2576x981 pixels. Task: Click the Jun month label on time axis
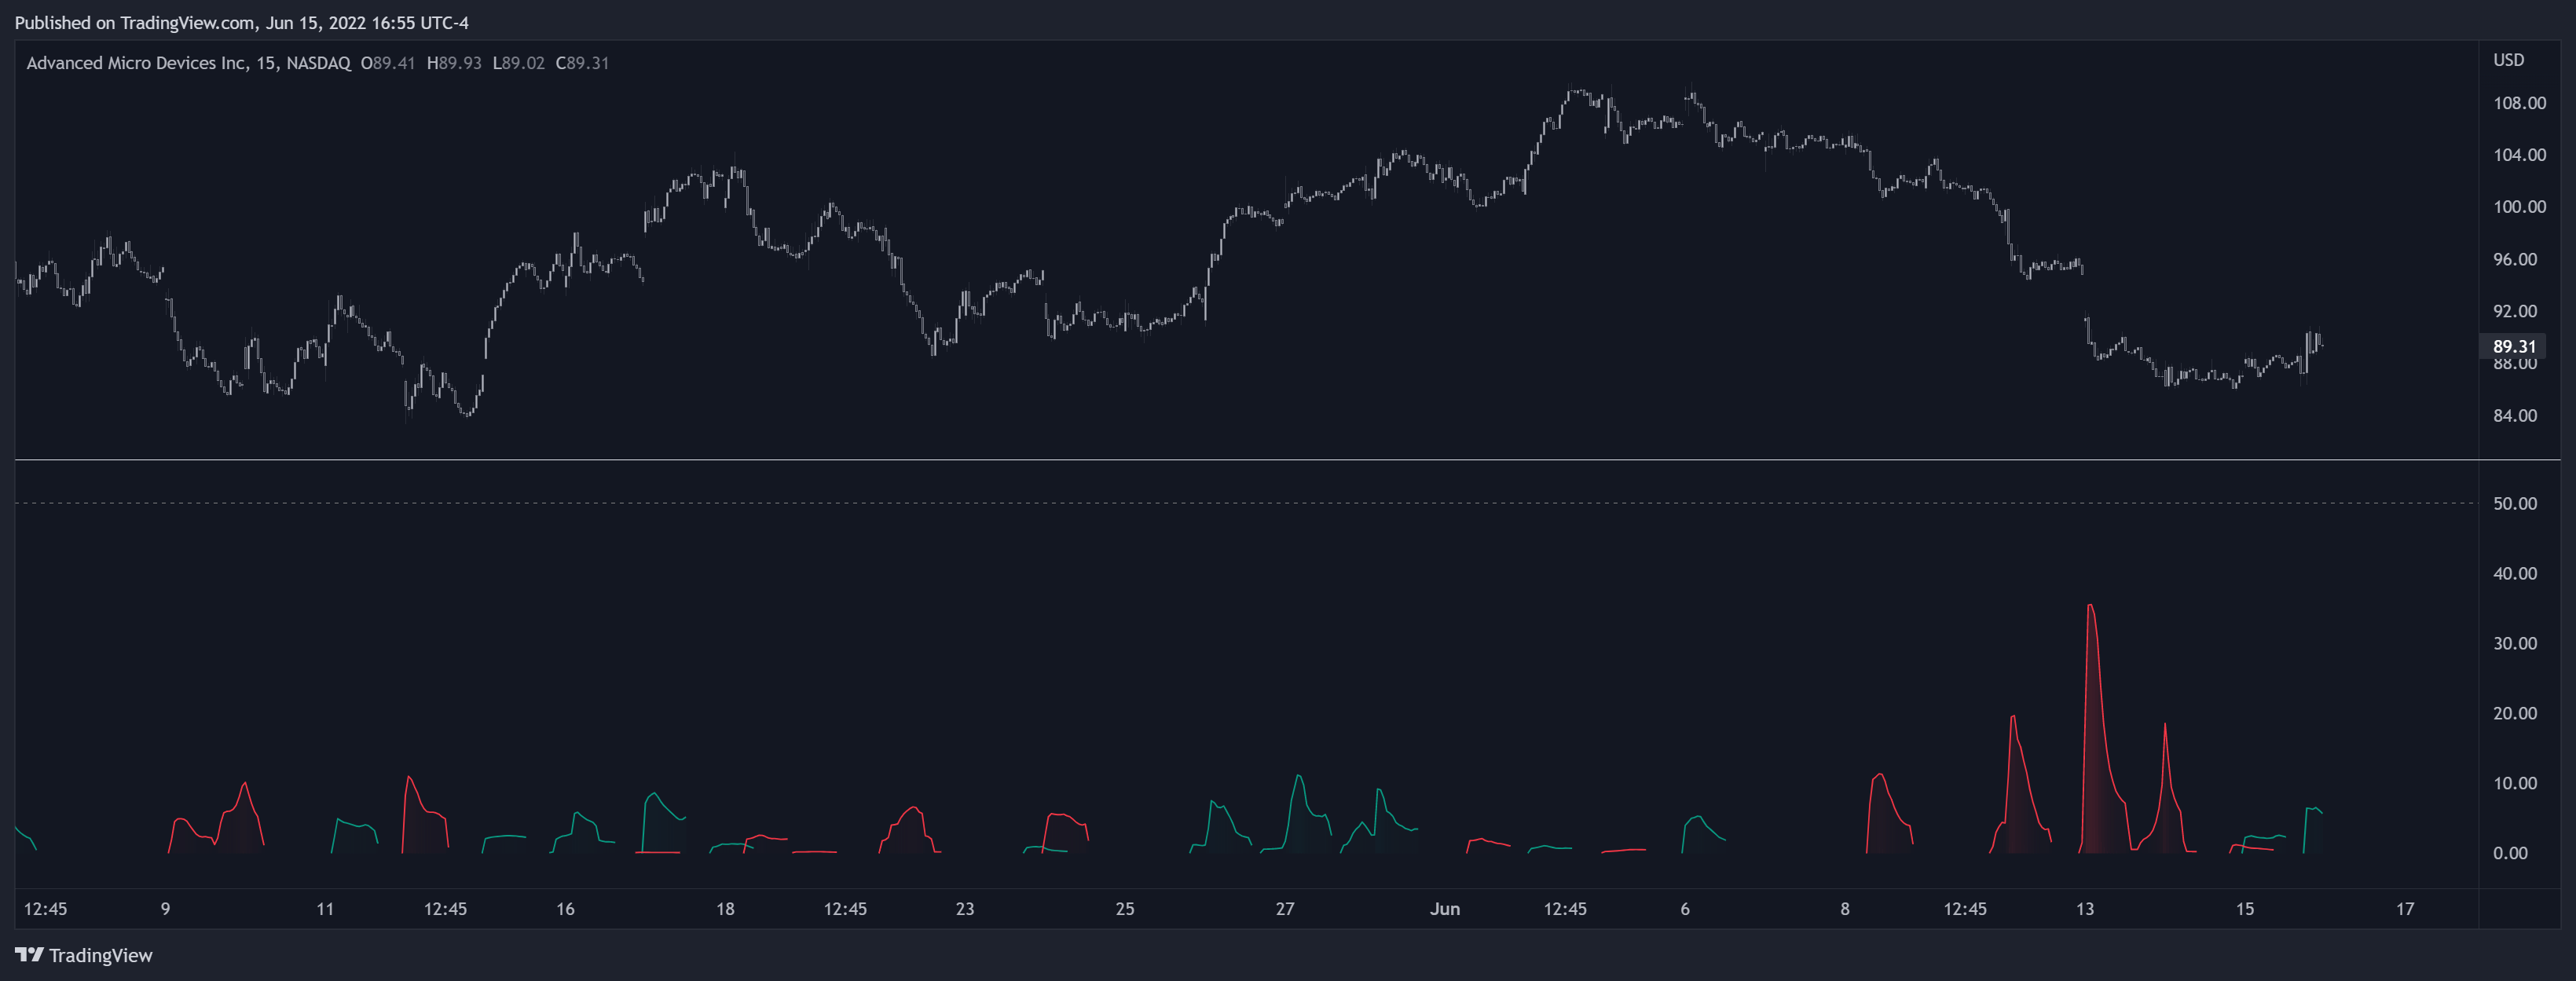1445,909
